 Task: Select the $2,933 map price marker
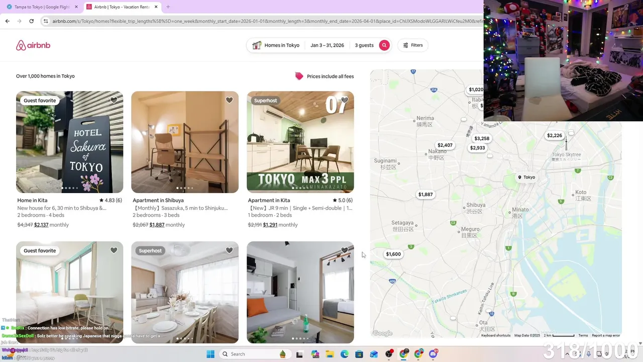click(x=478, y=148)
